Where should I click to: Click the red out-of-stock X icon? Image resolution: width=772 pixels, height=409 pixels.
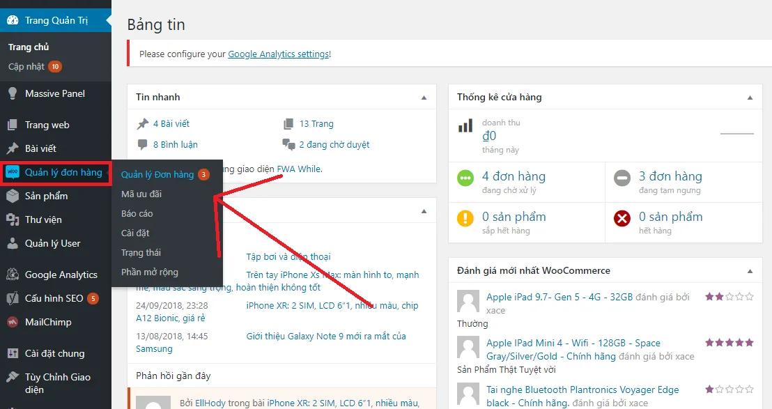tap(622, 218)
